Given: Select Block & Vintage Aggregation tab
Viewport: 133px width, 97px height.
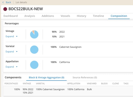Looking at the screenshot, I should pos(47,78).
